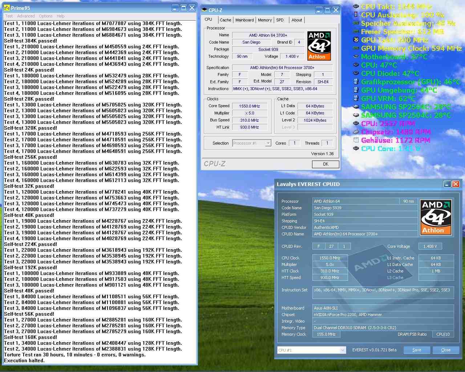Click the Motherboard value Asus A8N-SLI in EVEREST
Screen dimensions: 465x372
coord(383,308)
